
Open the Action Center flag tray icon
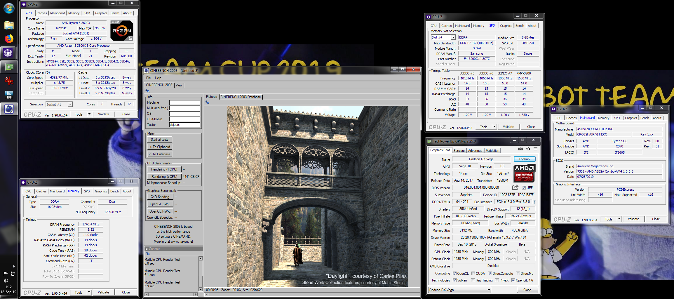pyautogui.click(x=6, y=274)
